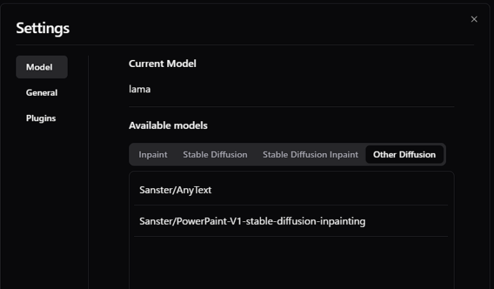Click the Settings dialog title
Screen dimensions: 494x289
pyautogui.click(x=42, y=28)
